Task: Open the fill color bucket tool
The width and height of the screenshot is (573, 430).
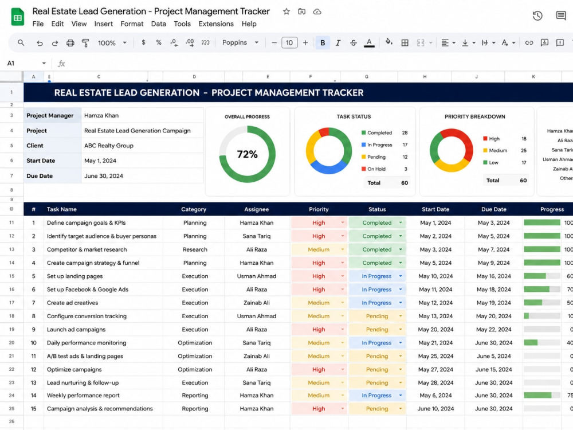Action: 389,42
